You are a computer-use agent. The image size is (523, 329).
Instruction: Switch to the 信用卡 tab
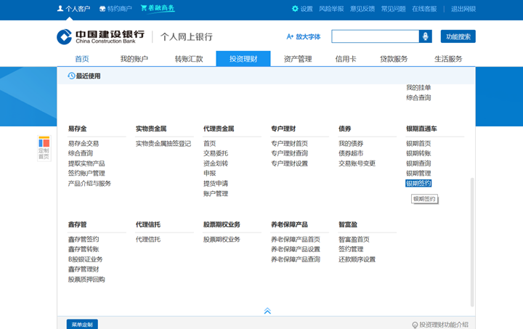click(x=344, y=59)
